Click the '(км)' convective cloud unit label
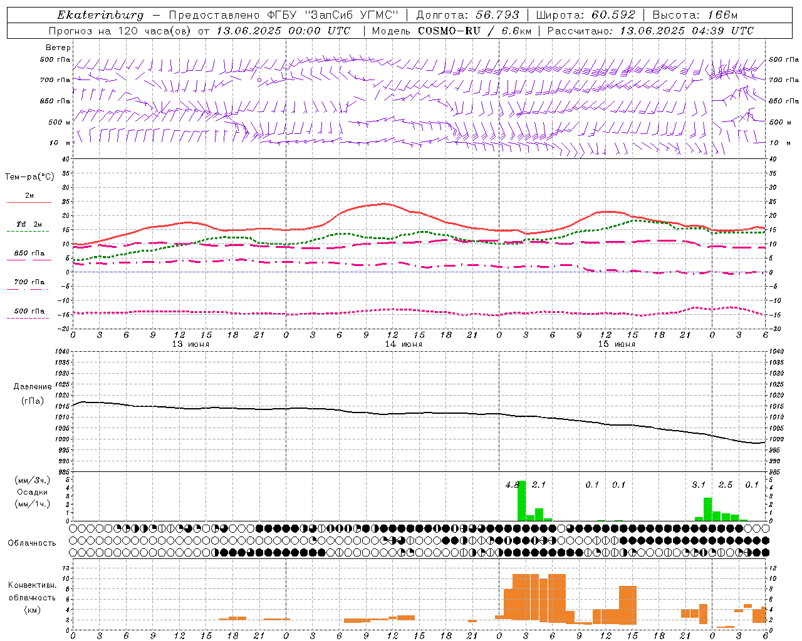The height and width of the screenshot is (641, 802). (x=32, y=610)
